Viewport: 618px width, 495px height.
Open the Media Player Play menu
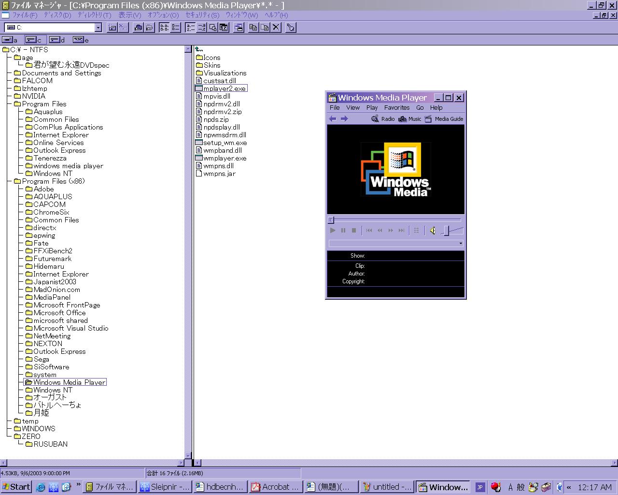(372, 108)
